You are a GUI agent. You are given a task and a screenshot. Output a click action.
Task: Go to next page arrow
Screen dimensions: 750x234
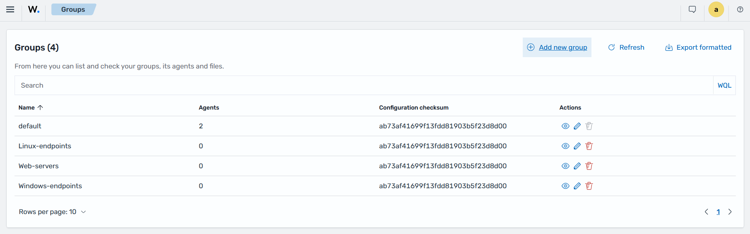click(x=730, y=212)
